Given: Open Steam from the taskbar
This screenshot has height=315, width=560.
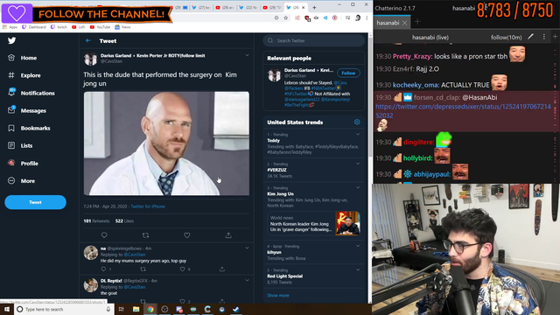Looking at the screenshot, I should pyautogui.click(x=236, y=309).
